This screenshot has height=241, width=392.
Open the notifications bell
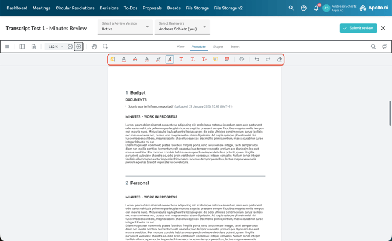317,8
